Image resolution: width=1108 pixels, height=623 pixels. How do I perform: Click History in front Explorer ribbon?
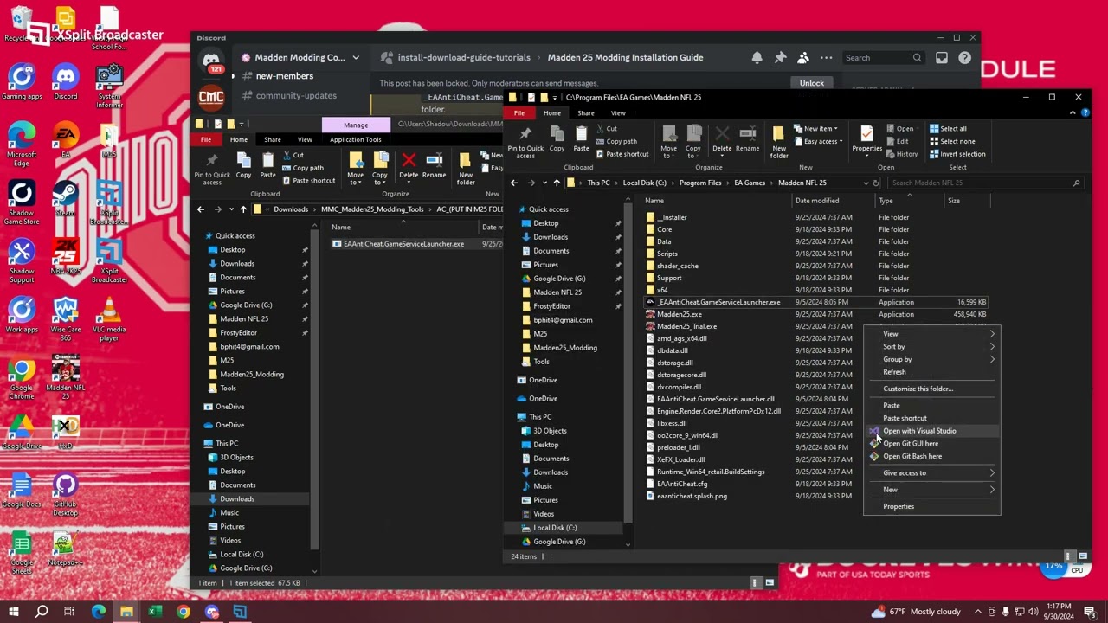901,154
